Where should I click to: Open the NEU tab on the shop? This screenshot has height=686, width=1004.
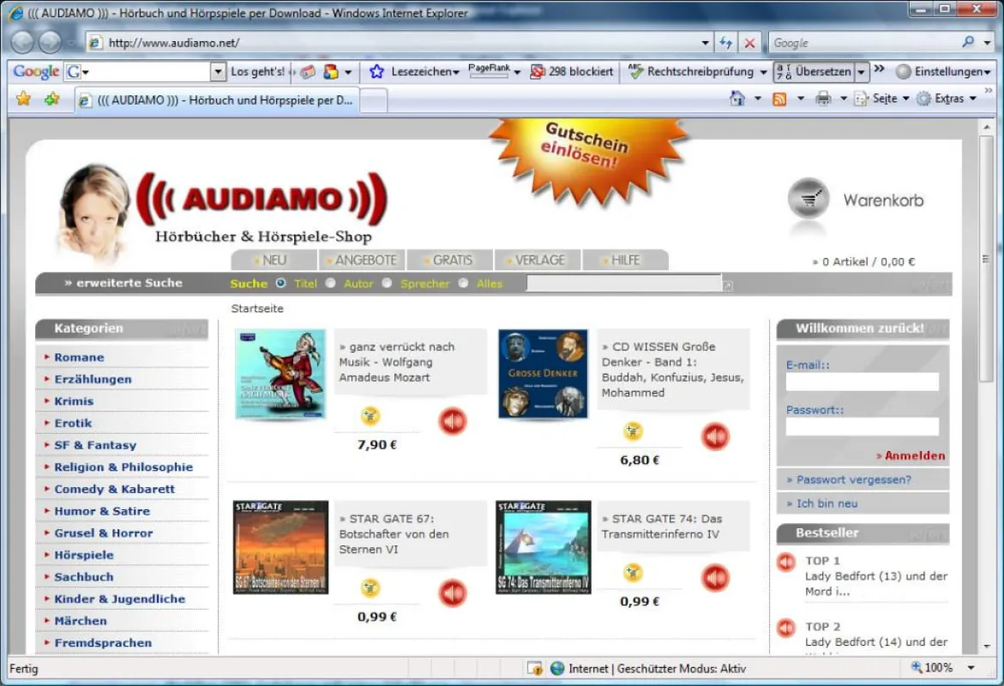pyautogui.click(x=274, y=260)
